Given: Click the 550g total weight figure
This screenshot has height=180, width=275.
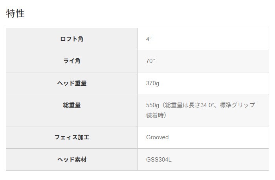Looking at the screenshot, I should 152,105.
